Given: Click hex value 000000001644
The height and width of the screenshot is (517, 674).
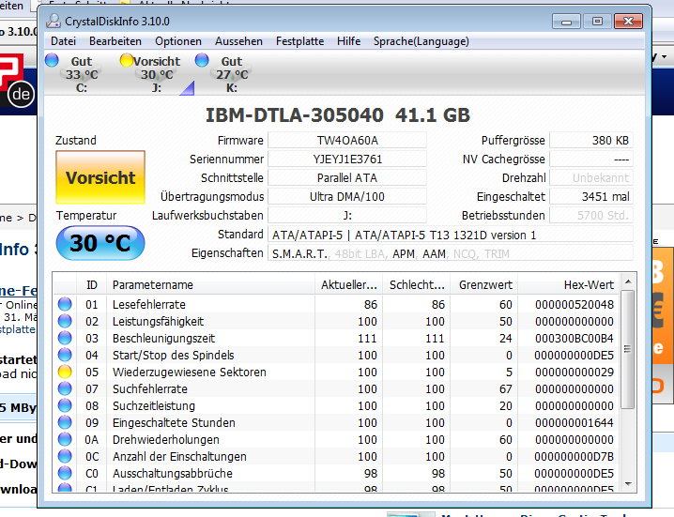Looking at the screenshot, I should tap(574, 423).
